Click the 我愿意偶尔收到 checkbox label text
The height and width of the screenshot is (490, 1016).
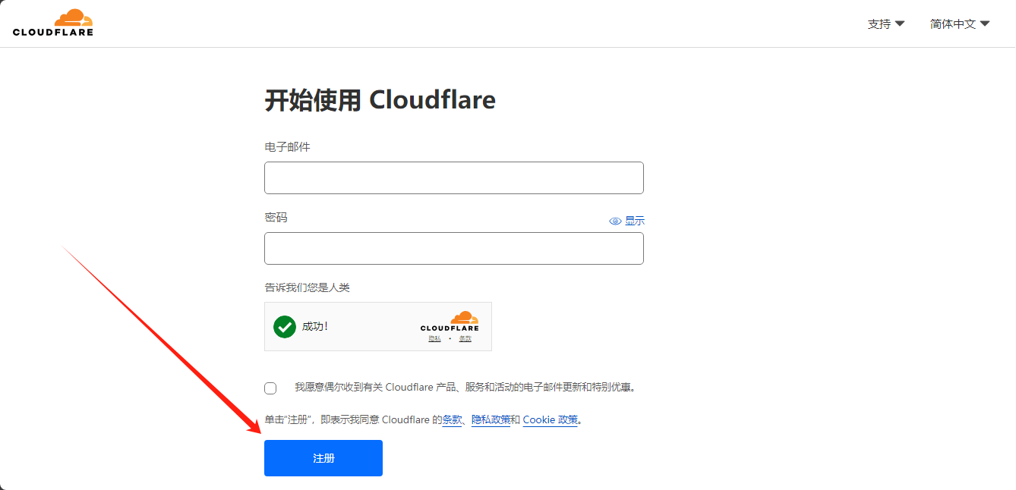point(465,388)
